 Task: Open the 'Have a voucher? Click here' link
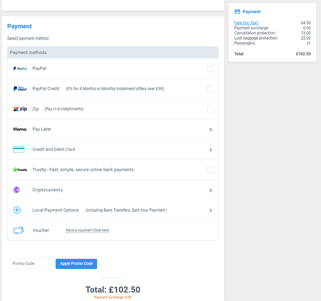pos(87,230)
